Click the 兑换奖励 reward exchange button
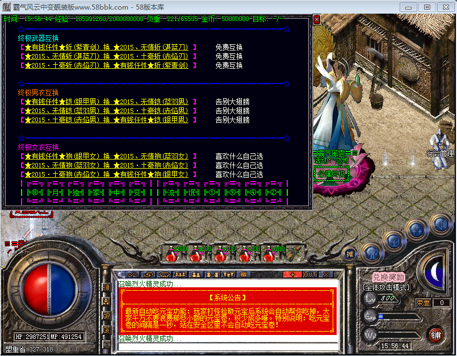This screenshot has width=457, height=356. (x=388, y=277)
